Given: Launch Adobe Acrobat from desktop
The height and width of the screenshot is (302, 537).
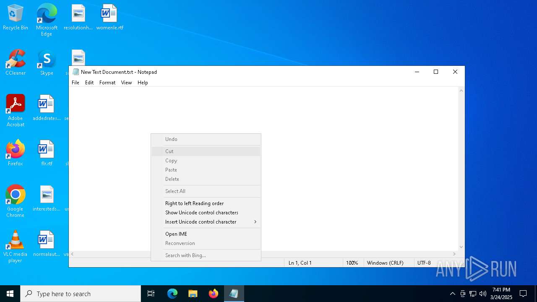Looking at the screenshot, I should pyautogui.click(x=16, y=111).
